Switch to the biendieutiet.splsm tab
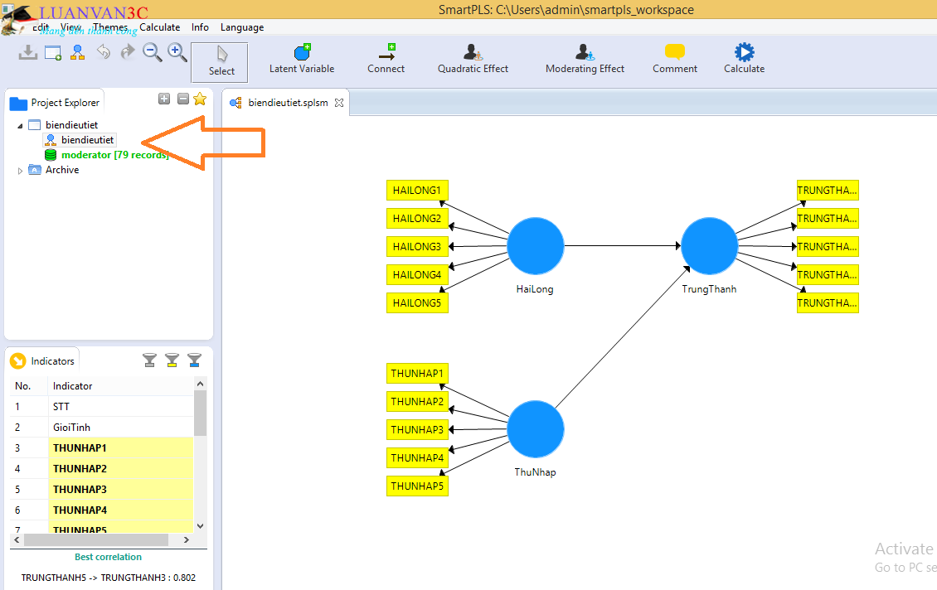Viewport: 937px width, 590px height. click(x=288, y=103)
